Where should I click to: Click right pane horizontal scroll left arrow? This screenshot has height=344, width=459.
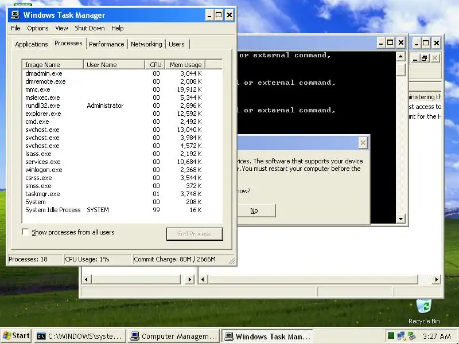[203, 279]
